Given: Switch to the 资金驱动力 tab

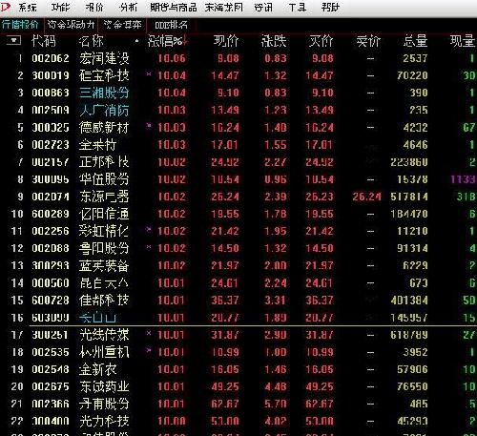Looking at the screenshot, I should [72, 25].
